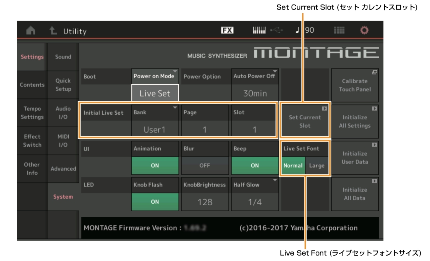Click Initialize All Settings button
430x261 pixels.
[x=355, y=121]
